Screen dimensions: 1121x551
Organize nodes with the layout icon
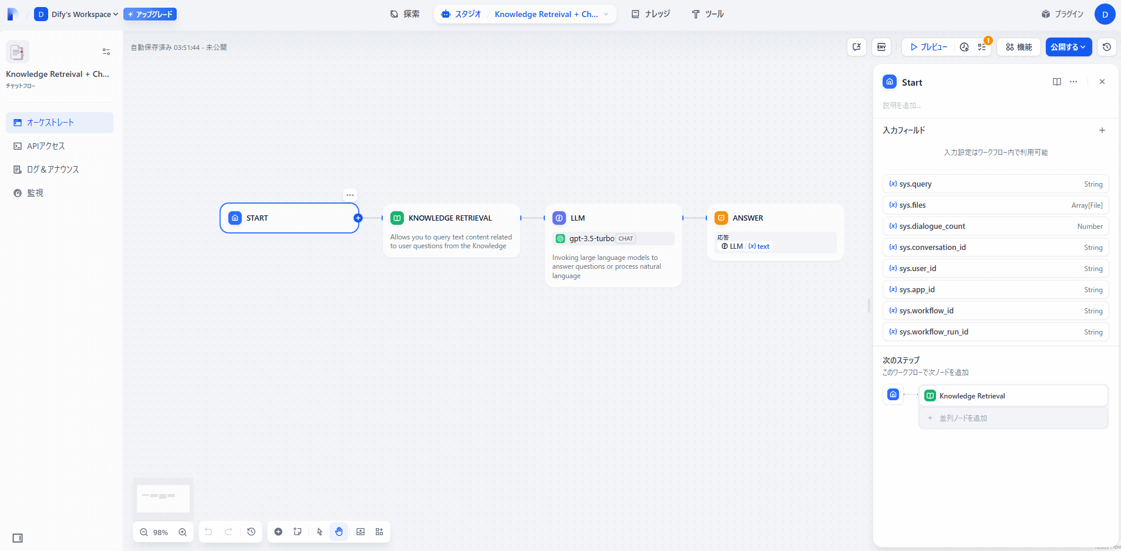point(379,532)
